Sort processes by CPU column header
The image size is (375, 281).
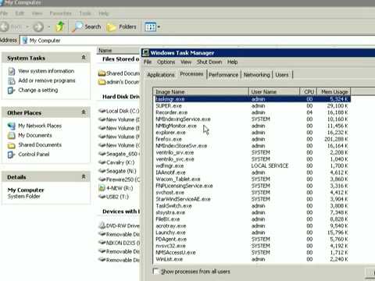(x=309, y=92)
